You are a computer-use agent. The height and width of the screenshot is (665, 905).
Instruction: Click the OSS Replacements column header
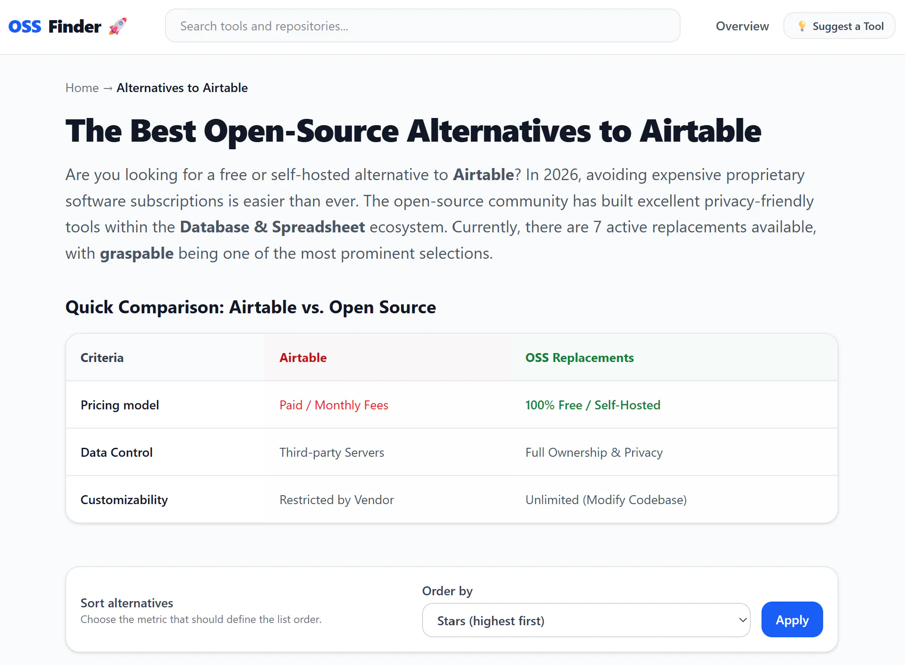coord(579,358)
